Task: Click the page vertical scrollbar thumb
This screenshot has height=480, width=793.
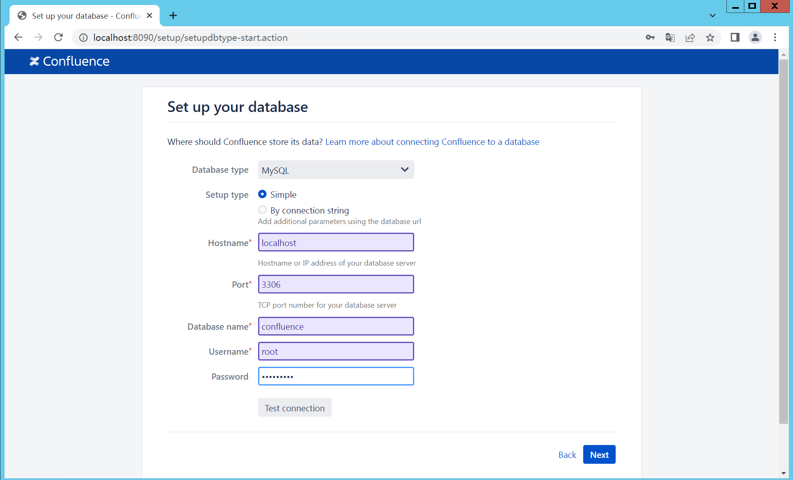Action: (783, 241)
